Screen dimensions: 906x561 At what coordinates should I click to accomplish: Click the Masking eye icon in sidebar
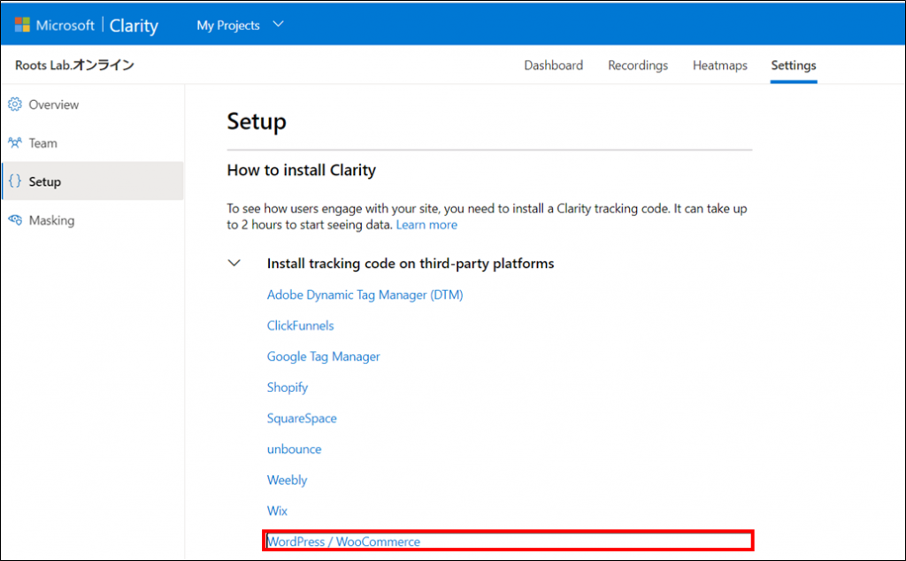tap(14, 220)
